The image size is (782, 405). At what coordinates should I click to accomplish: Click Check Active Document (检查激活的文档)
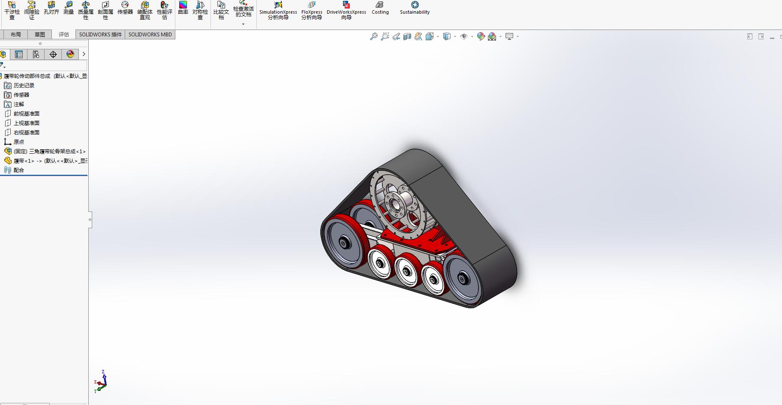point(244,9)
